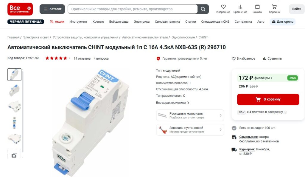Click the search magnifier button
The width and height of the screenshot is (305, 182).
(203, 9)
